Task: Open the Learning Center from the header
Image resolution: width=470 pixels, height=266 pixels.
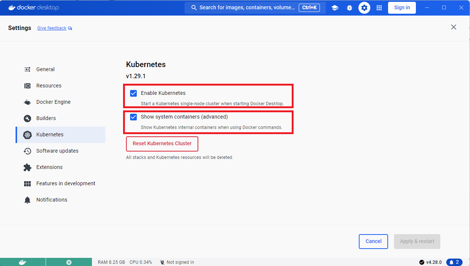Action: 335,7
